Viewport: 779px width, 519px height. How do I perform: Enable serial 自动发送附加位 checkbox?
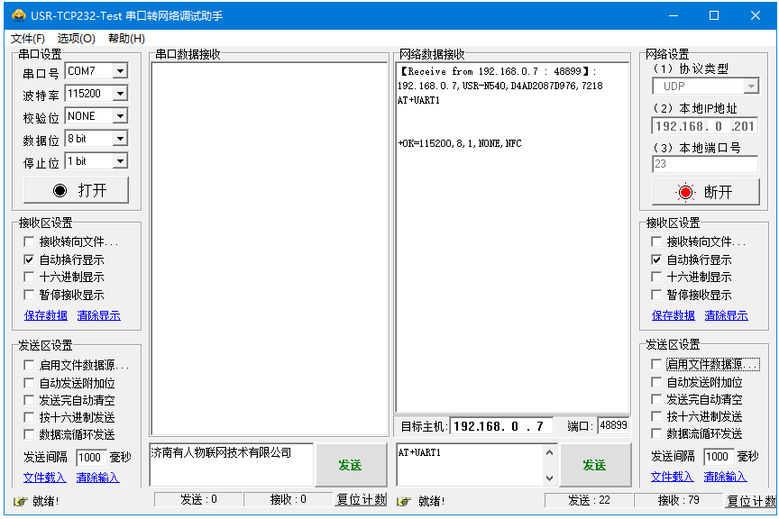pos(29,383)
